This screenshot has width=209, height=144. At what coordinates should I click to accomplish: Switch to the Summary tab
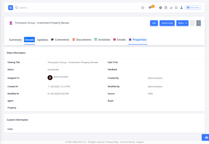click(x=15, y=40)
